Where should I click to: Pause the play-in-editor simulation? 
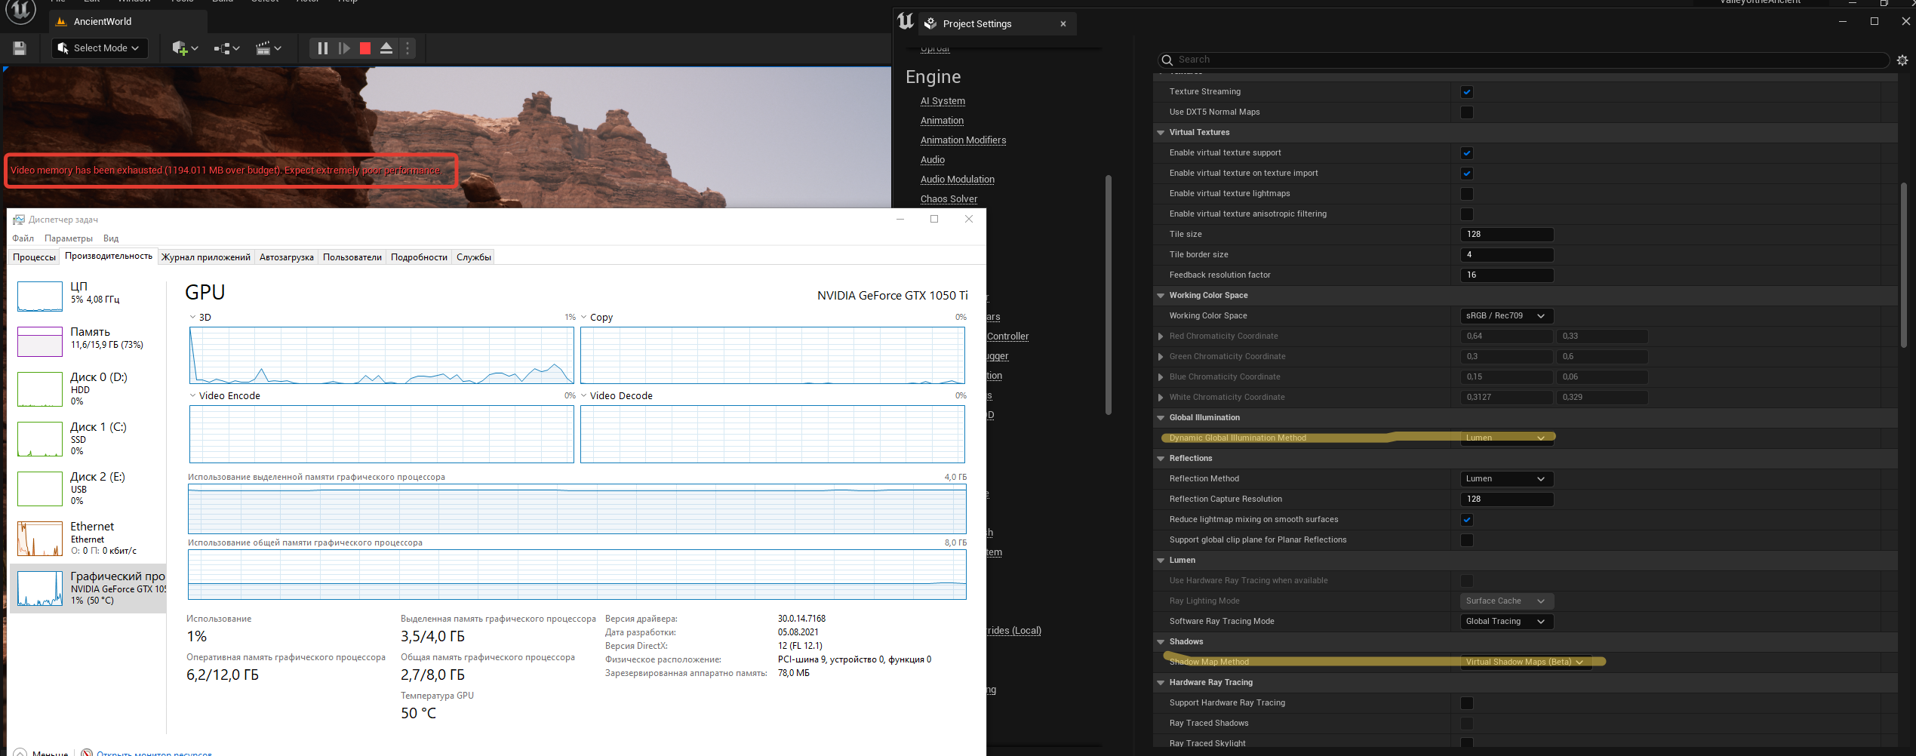[x=322, y=48]
